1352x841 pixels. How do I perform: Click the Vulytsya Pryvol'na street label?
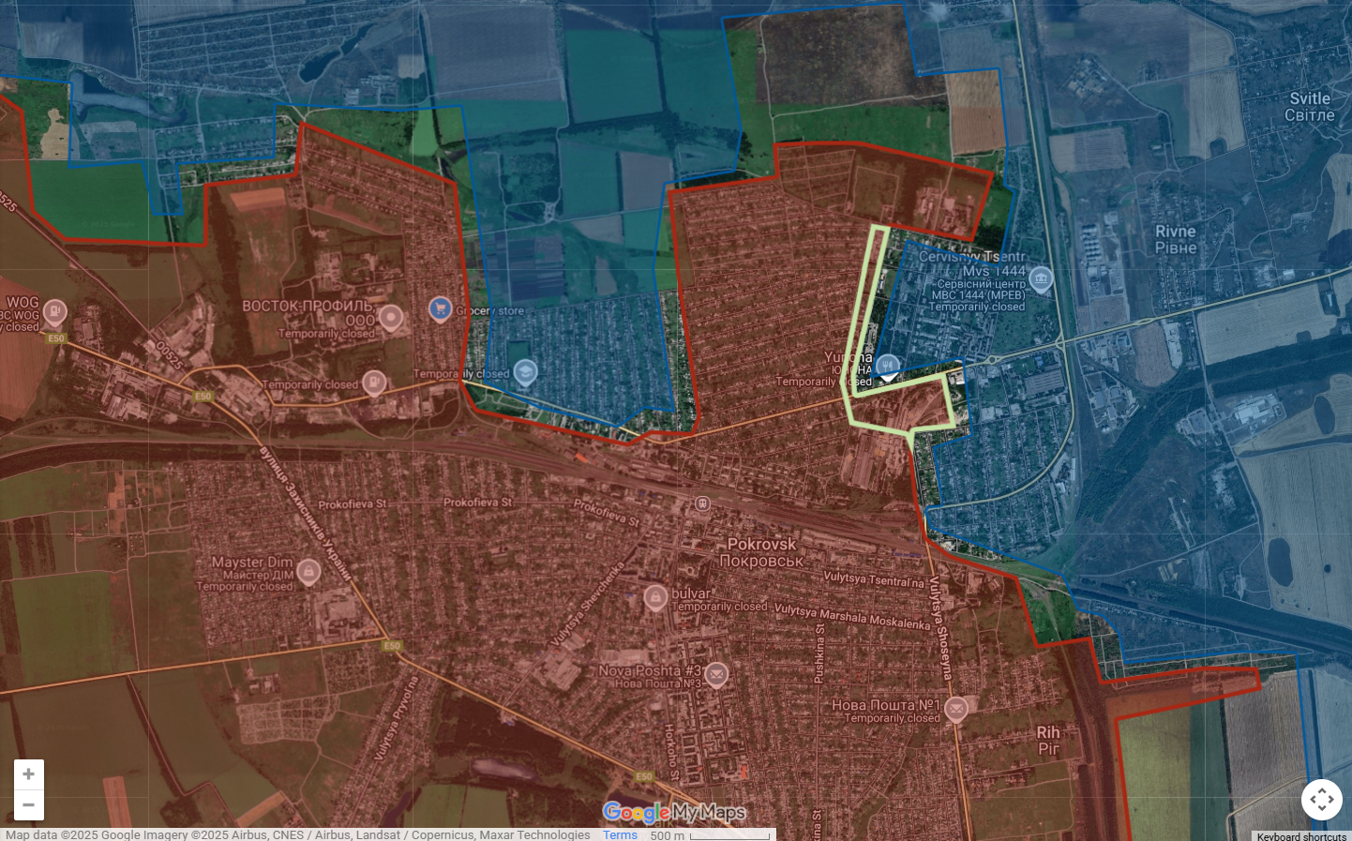click(x=397, y=718)
